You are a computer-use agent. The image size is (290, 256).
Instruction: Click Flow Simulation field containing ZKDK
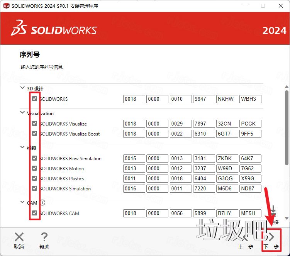(227, 159)
